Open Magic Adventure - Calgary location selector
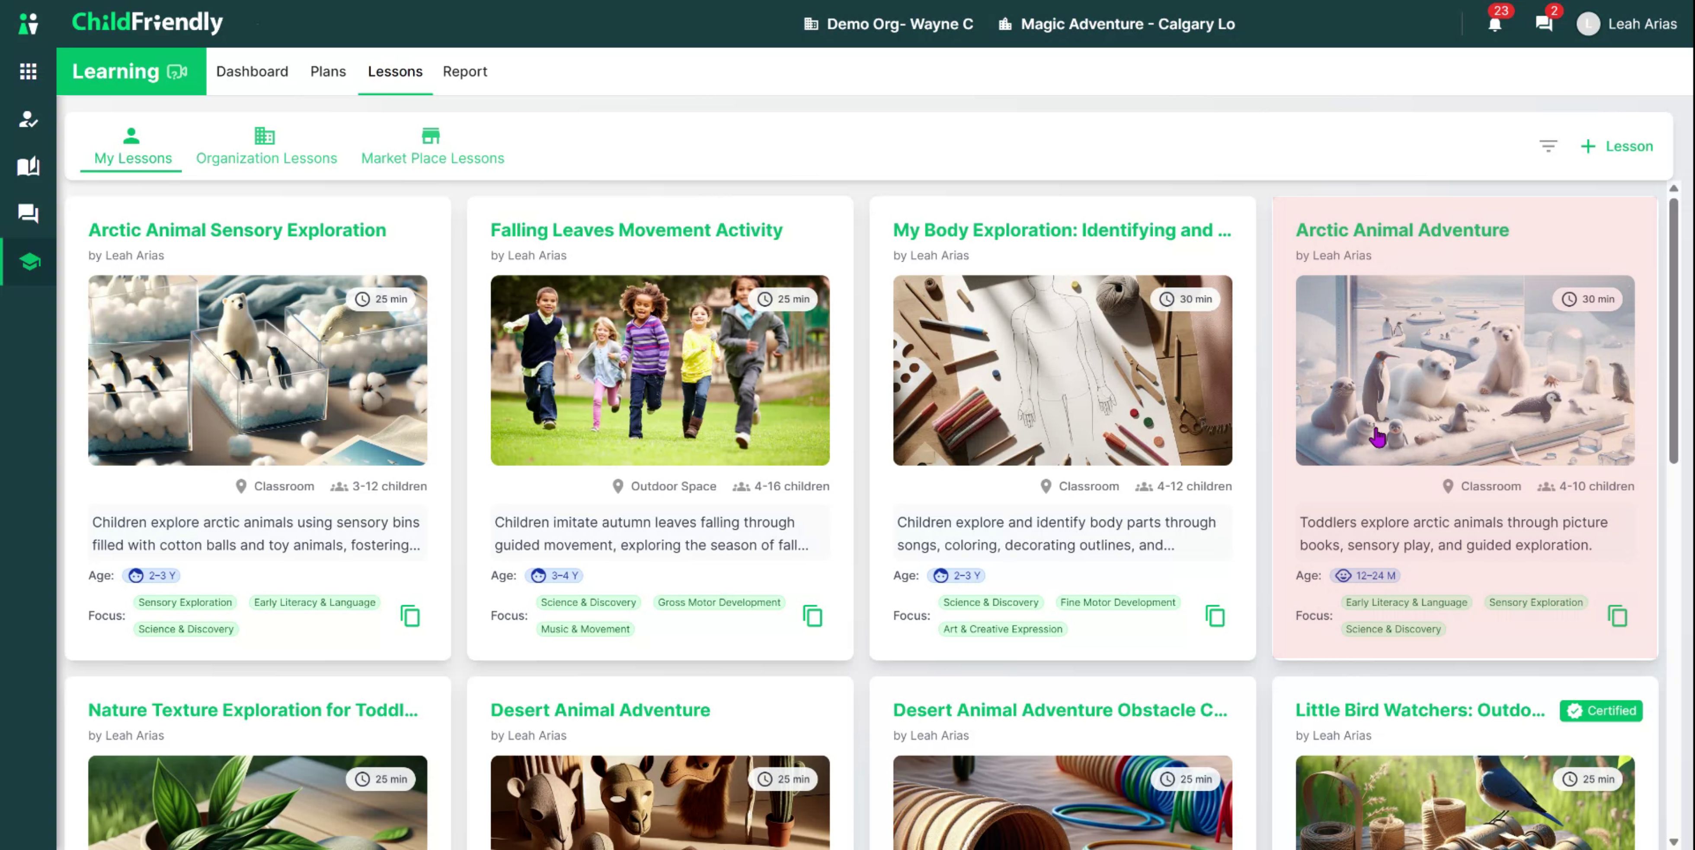 pos(1116,24)
